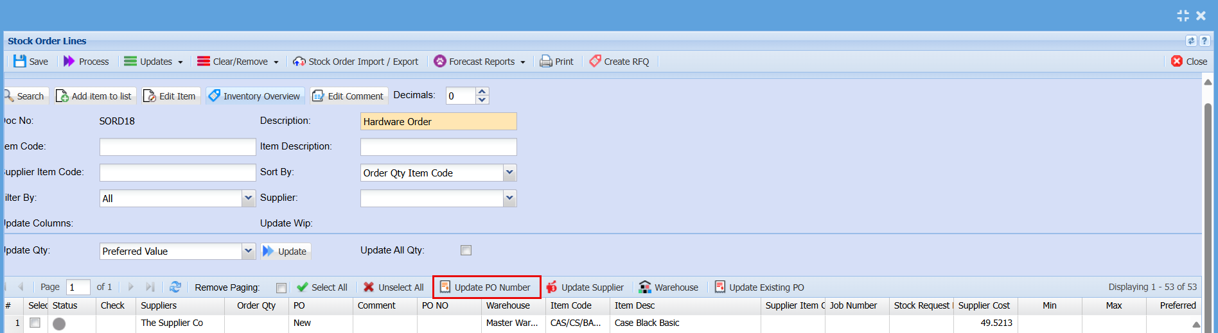Click the Edit Item button
Viewport: 1218px width, 333px height.
(x=171, y=96)
